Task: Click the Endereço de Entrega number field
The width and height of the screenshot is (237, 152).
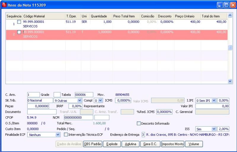Action: (143, 135)
